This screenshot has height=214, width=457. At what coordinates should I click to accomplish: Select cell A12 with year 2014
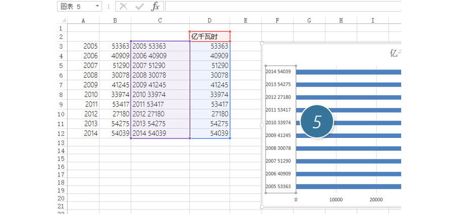click(x=83, y=133)
